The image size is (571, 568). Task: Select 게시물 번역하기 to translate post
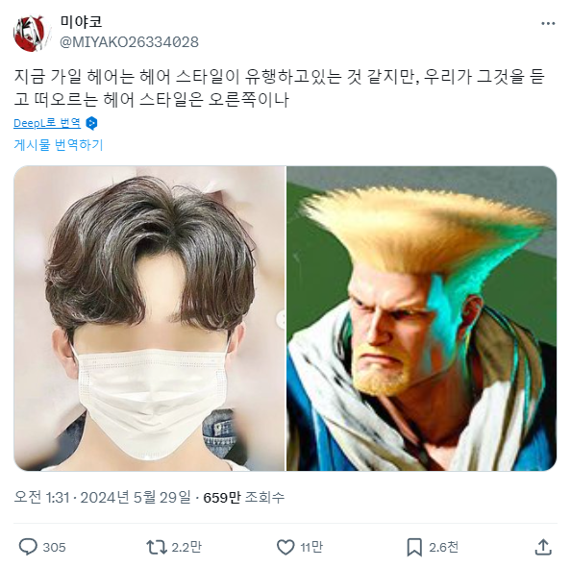[x=59, y=144]
